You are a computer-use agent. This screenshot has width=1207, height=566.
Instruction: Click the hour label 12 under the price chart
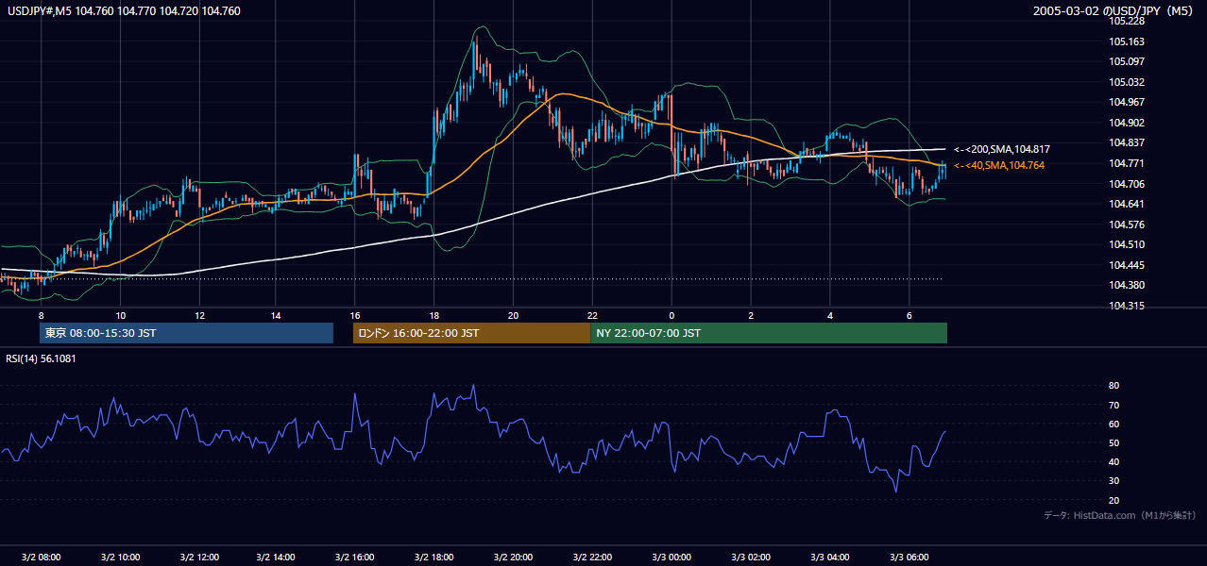click(199, 315)
